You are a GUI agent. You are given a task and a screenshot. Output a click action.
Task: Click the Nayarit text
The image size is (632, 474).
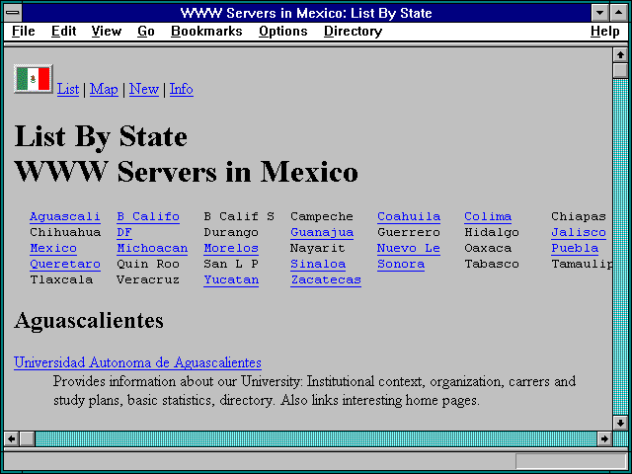click(x=318, y=249)
